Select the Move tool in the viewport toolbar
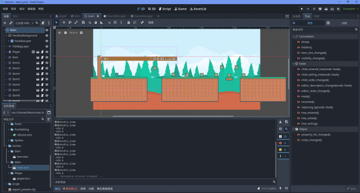The height and width of the screenshot is (193, 360). coord(64,23)
